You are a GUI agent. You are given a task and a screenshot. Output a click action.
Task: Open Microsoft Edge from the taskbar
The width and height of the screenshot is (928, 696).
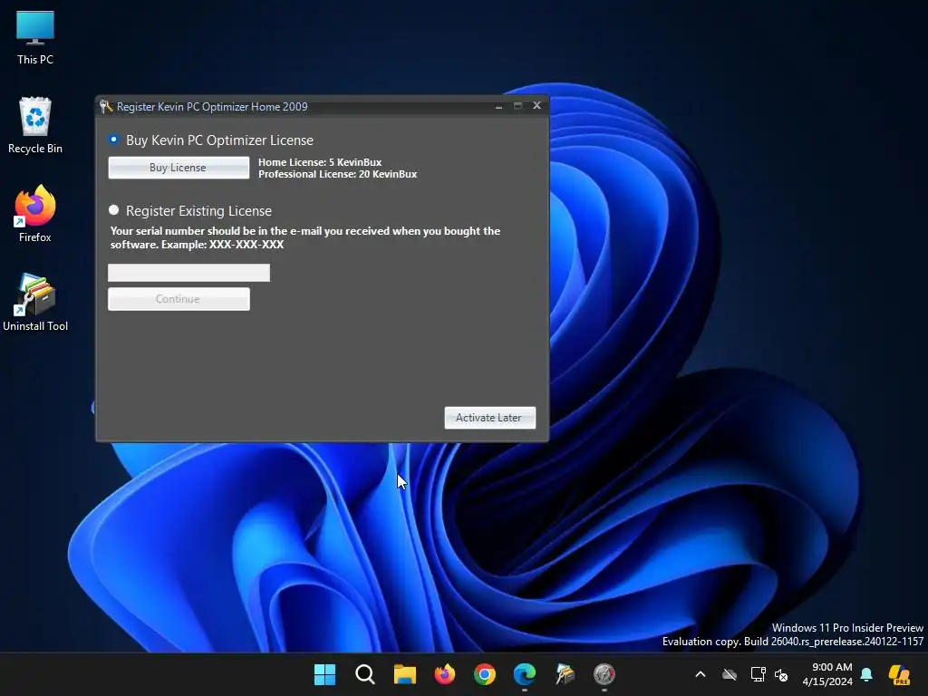pos(525,674)
